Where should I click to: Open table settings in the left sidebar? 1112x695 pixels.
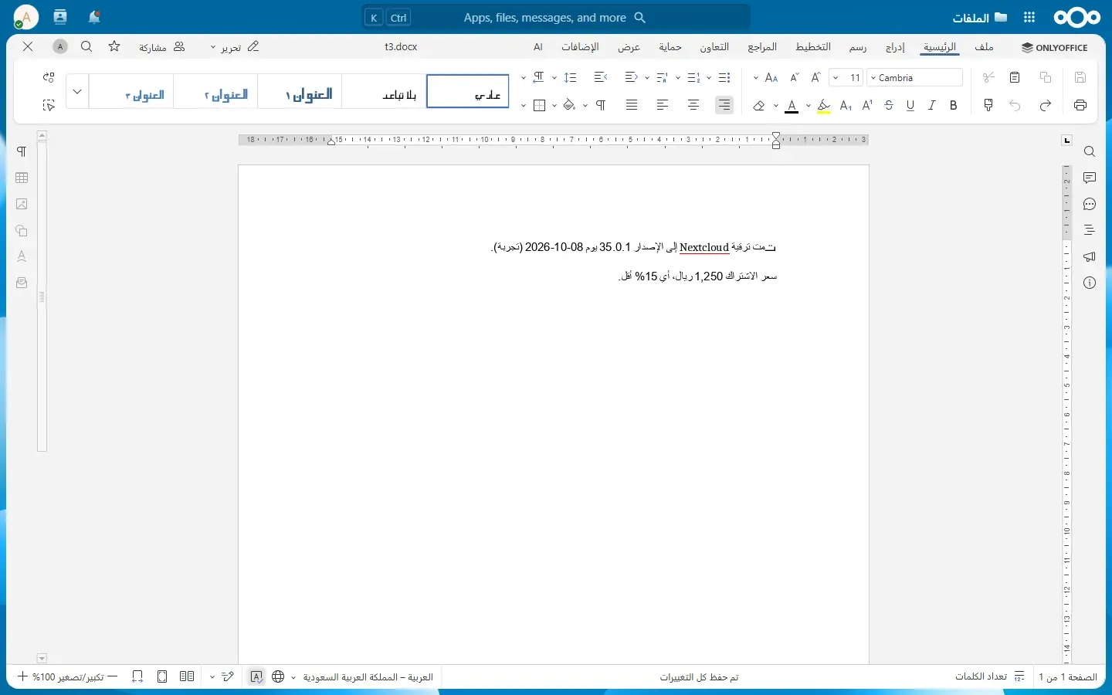click(22, 178)
